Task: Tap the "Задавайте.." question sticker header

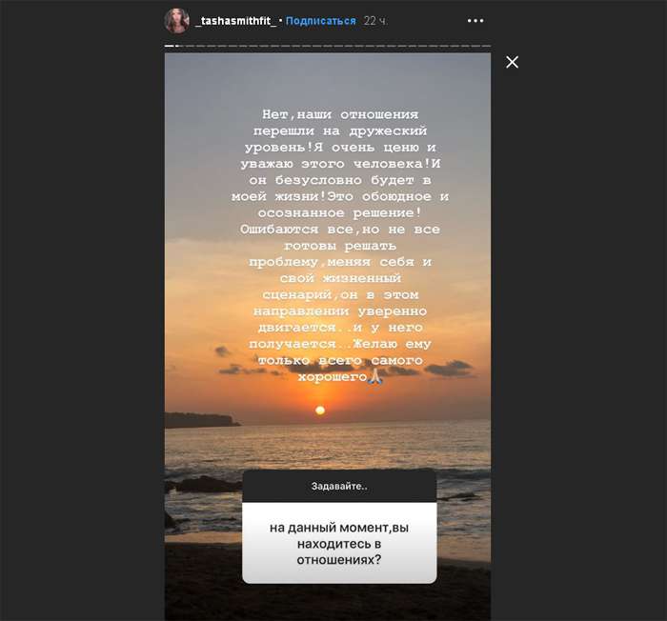Action: 339,486
